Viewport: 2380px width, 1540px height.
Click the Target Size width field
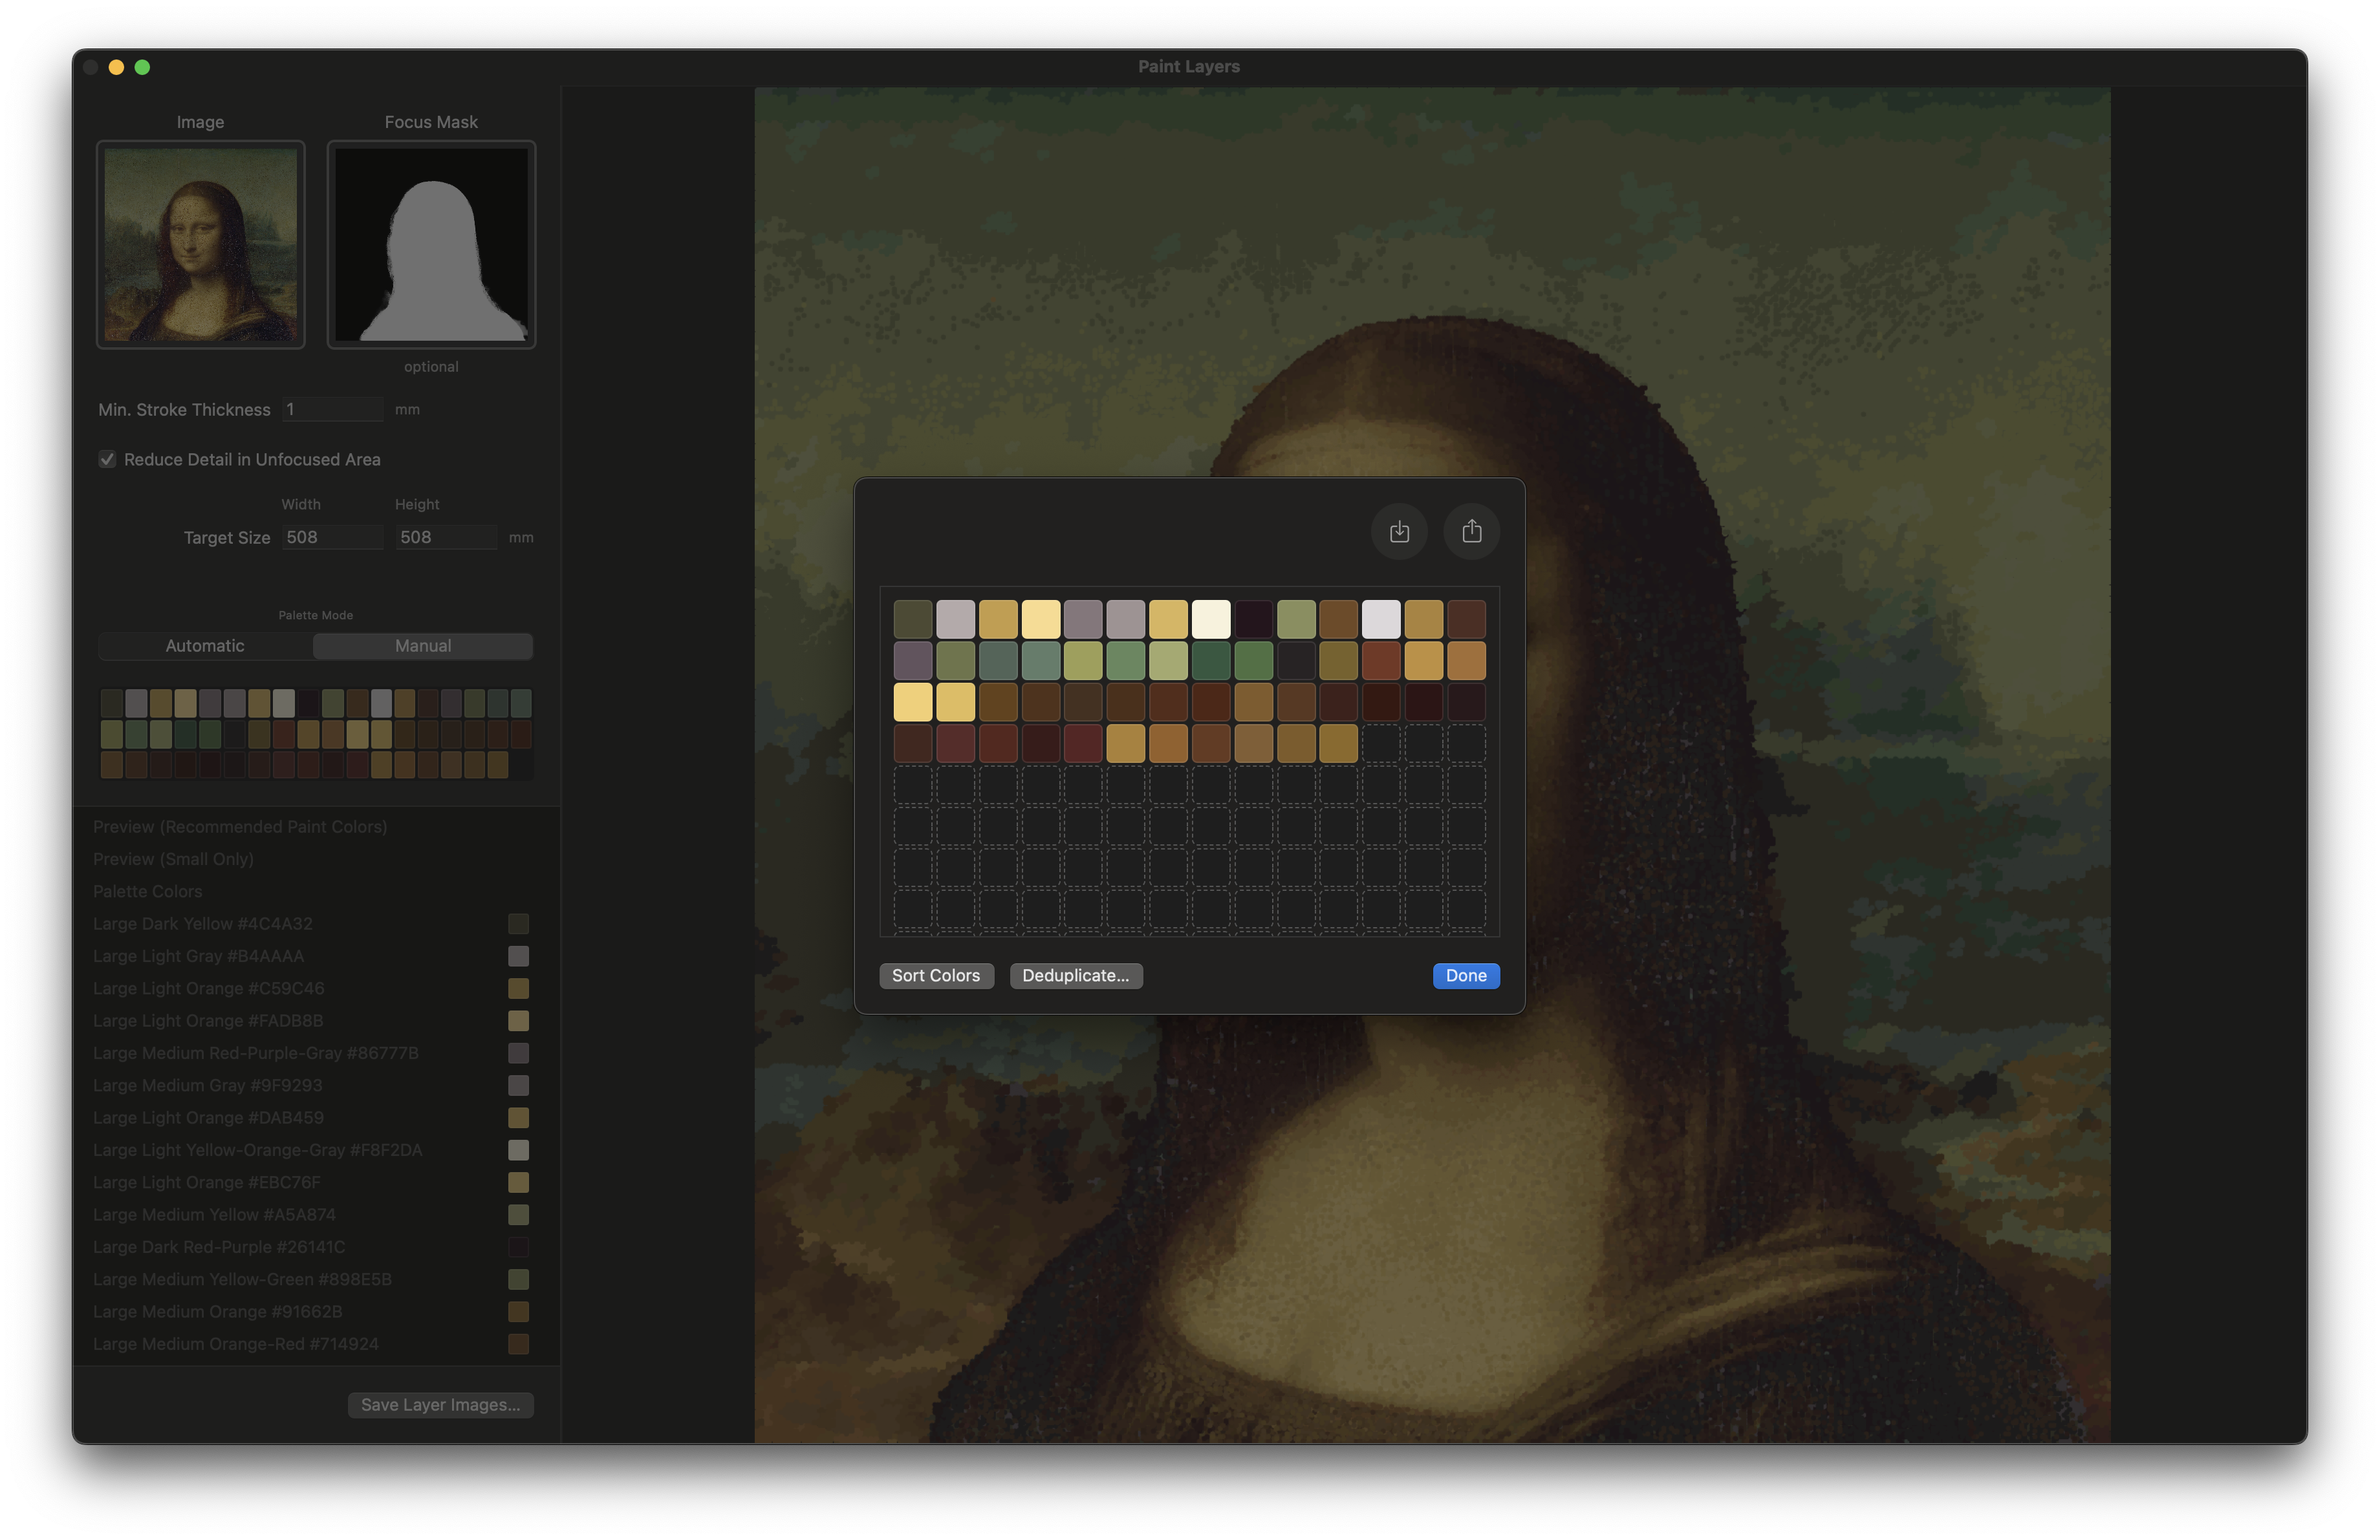click(332, 537)
